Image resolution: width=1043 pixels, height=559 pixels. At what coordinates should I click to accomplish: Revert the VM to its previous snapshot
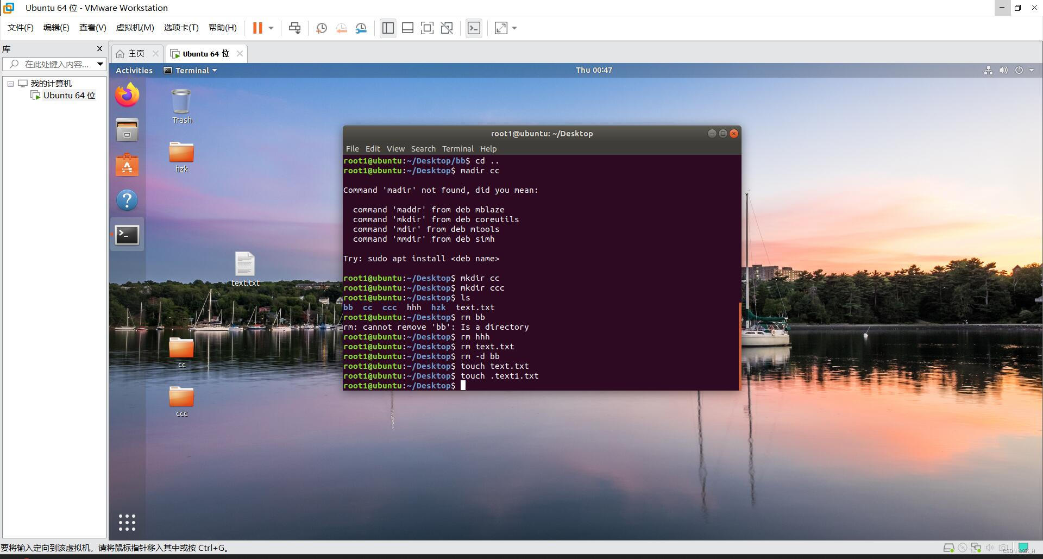(x=342, y=28)
